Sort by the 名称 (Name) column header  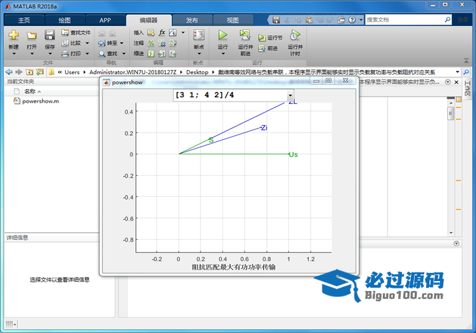pyautogui.click(x=30, y=91)
